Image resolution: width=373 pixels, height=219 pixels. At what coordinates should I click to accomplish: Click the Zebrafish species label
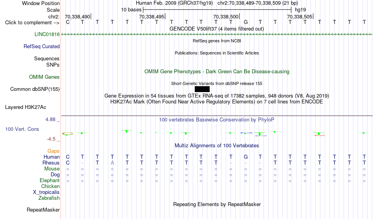tap(49, 198)
